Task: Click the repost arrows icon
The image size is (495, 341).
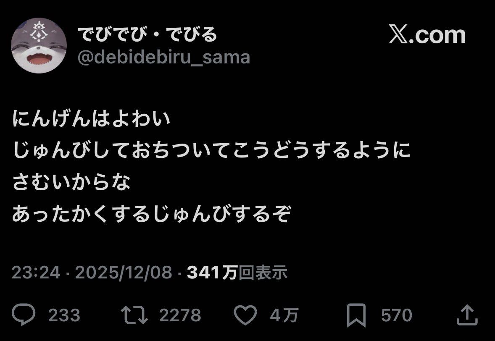Action: tap(134, 315)
